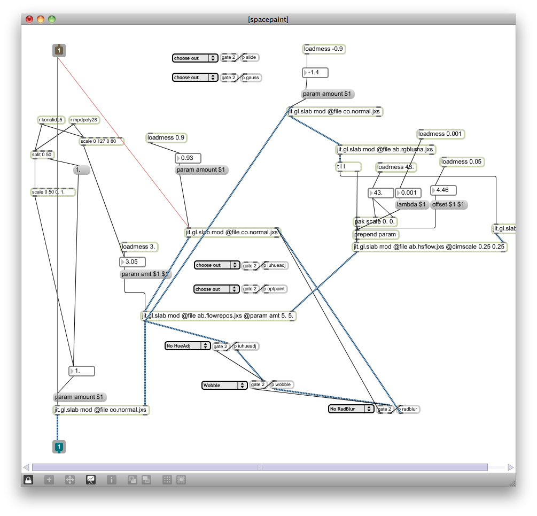537x516 pixels.
Task: Select the p wobble subpatcher object
Action: pos(281,385)
